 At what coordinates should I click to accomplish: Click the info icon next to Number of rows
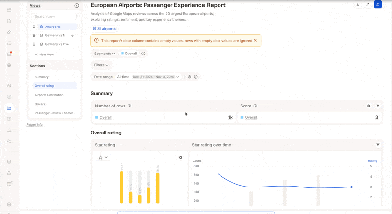129,106
